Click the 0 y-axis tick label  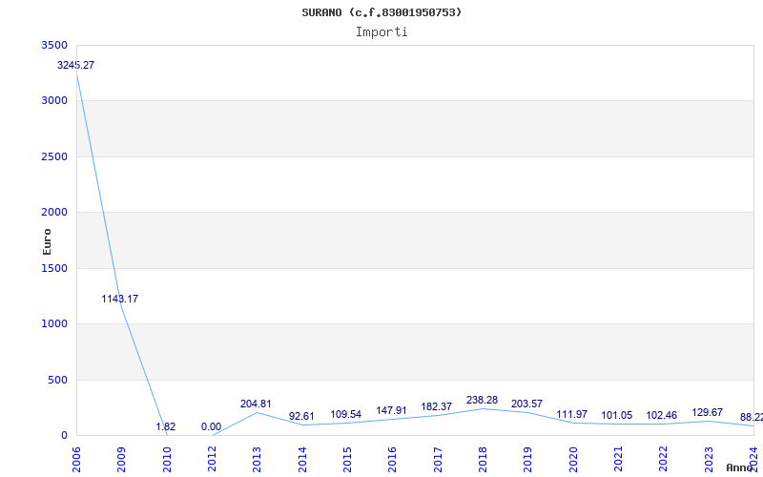click(64, 436)
